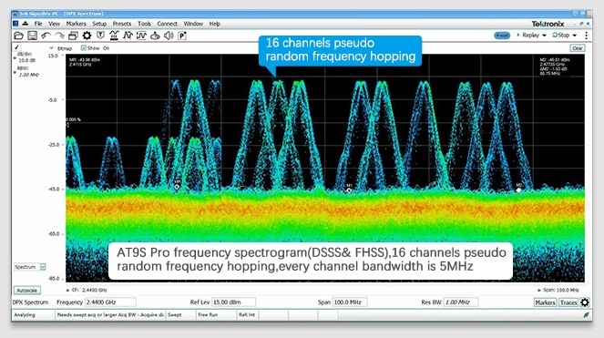Expand the Bitmap trace dropdown
This screenshot has height=338, width=604.
click(51, 48)
